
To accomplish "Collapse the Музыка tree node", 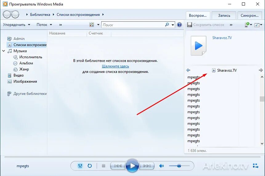I will [4, 51].
